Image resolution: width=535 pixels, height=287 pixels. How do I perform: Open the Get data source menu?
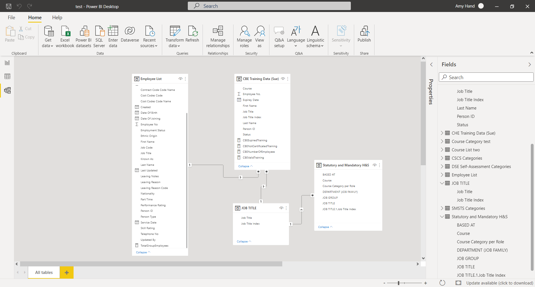point(48,37)
